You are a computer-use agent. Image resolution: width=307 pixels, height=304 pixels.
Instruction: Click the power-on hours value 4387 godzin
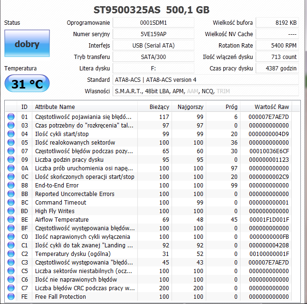pos(277,68)
